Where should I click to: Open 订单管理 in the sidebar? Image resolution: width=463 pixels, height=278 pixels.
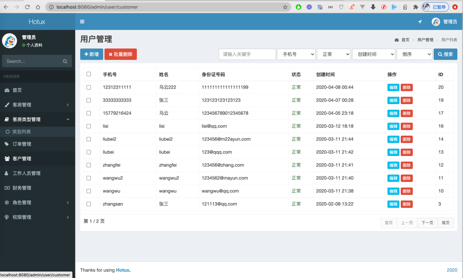(37, 144)
